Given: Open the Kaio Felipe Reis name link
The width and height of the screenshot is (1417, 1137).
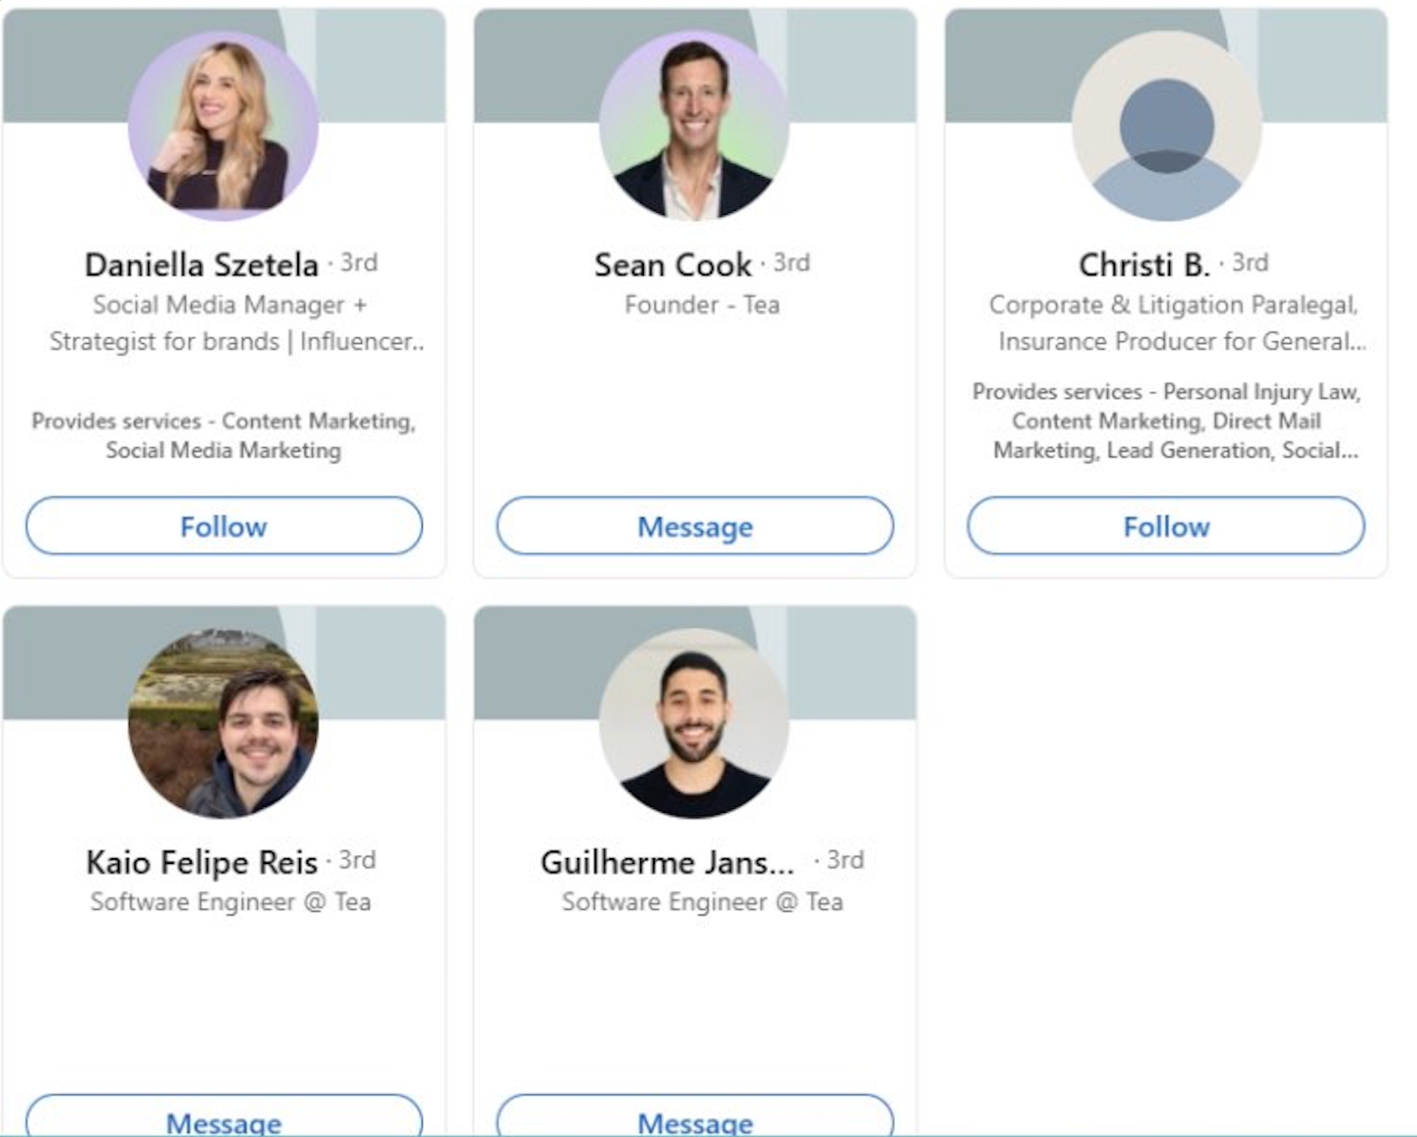Looking at the screenshot, I should pos(202,862).
